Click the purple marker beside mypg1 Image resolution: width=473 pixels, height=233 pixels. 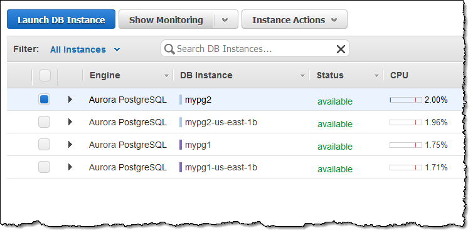pyautogui.click(x=181, y=145)
